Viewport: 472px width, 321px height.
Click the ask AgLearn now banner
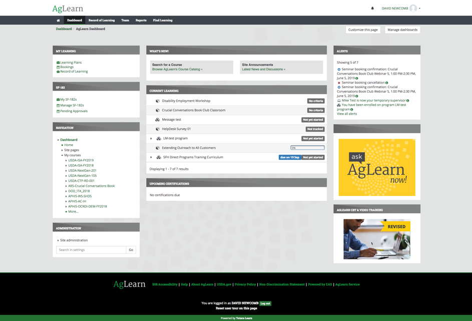tap(377, 167)
